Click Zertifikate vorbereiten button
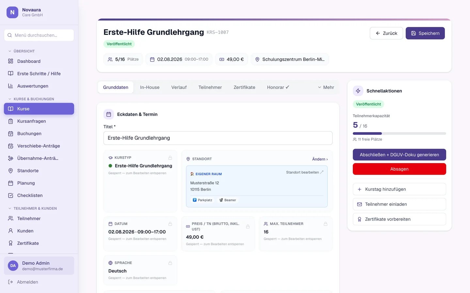Viewport: 470px width, 293px height. [399, 219]
